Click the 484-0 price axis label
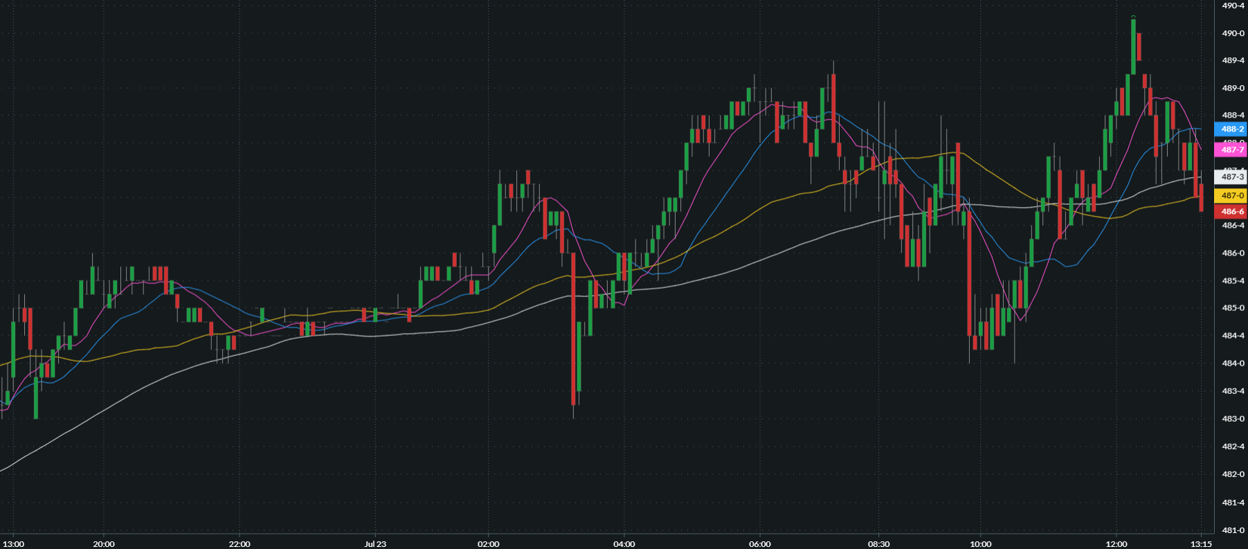 pos(1233,363)
